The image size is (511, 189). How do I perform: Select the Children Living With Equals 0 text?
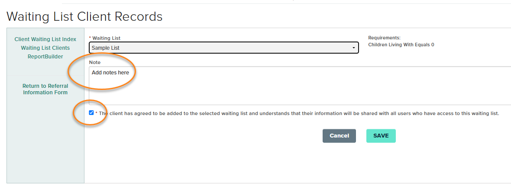point(401,45)
